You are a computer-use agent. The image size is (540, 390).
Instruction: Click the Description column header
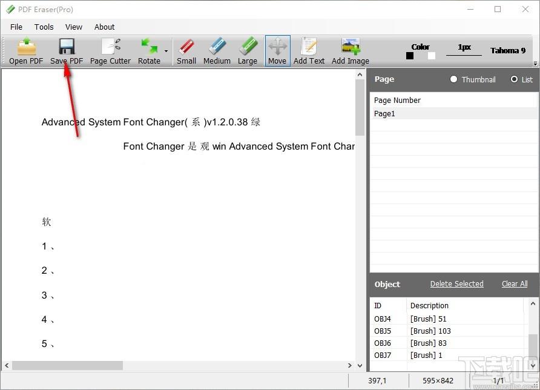tap(466, 306)
